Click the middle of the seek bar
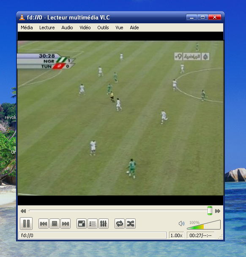This screenshot has width=246, height=257. (x=120, y=210)
